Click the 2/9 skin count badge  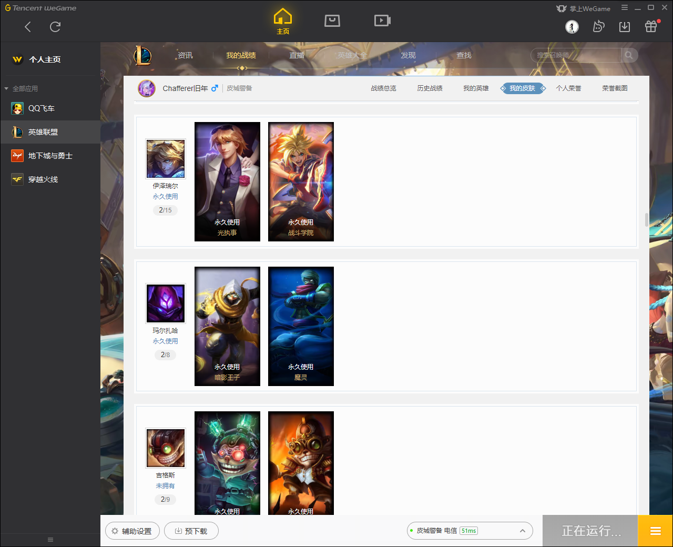tap(165, 500)
